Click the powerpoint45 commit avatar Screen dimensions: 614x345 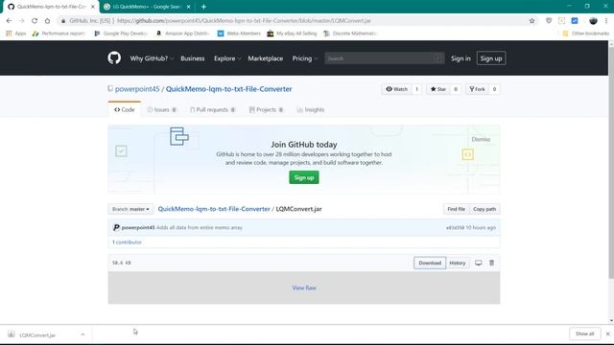(x=116, y=227)
